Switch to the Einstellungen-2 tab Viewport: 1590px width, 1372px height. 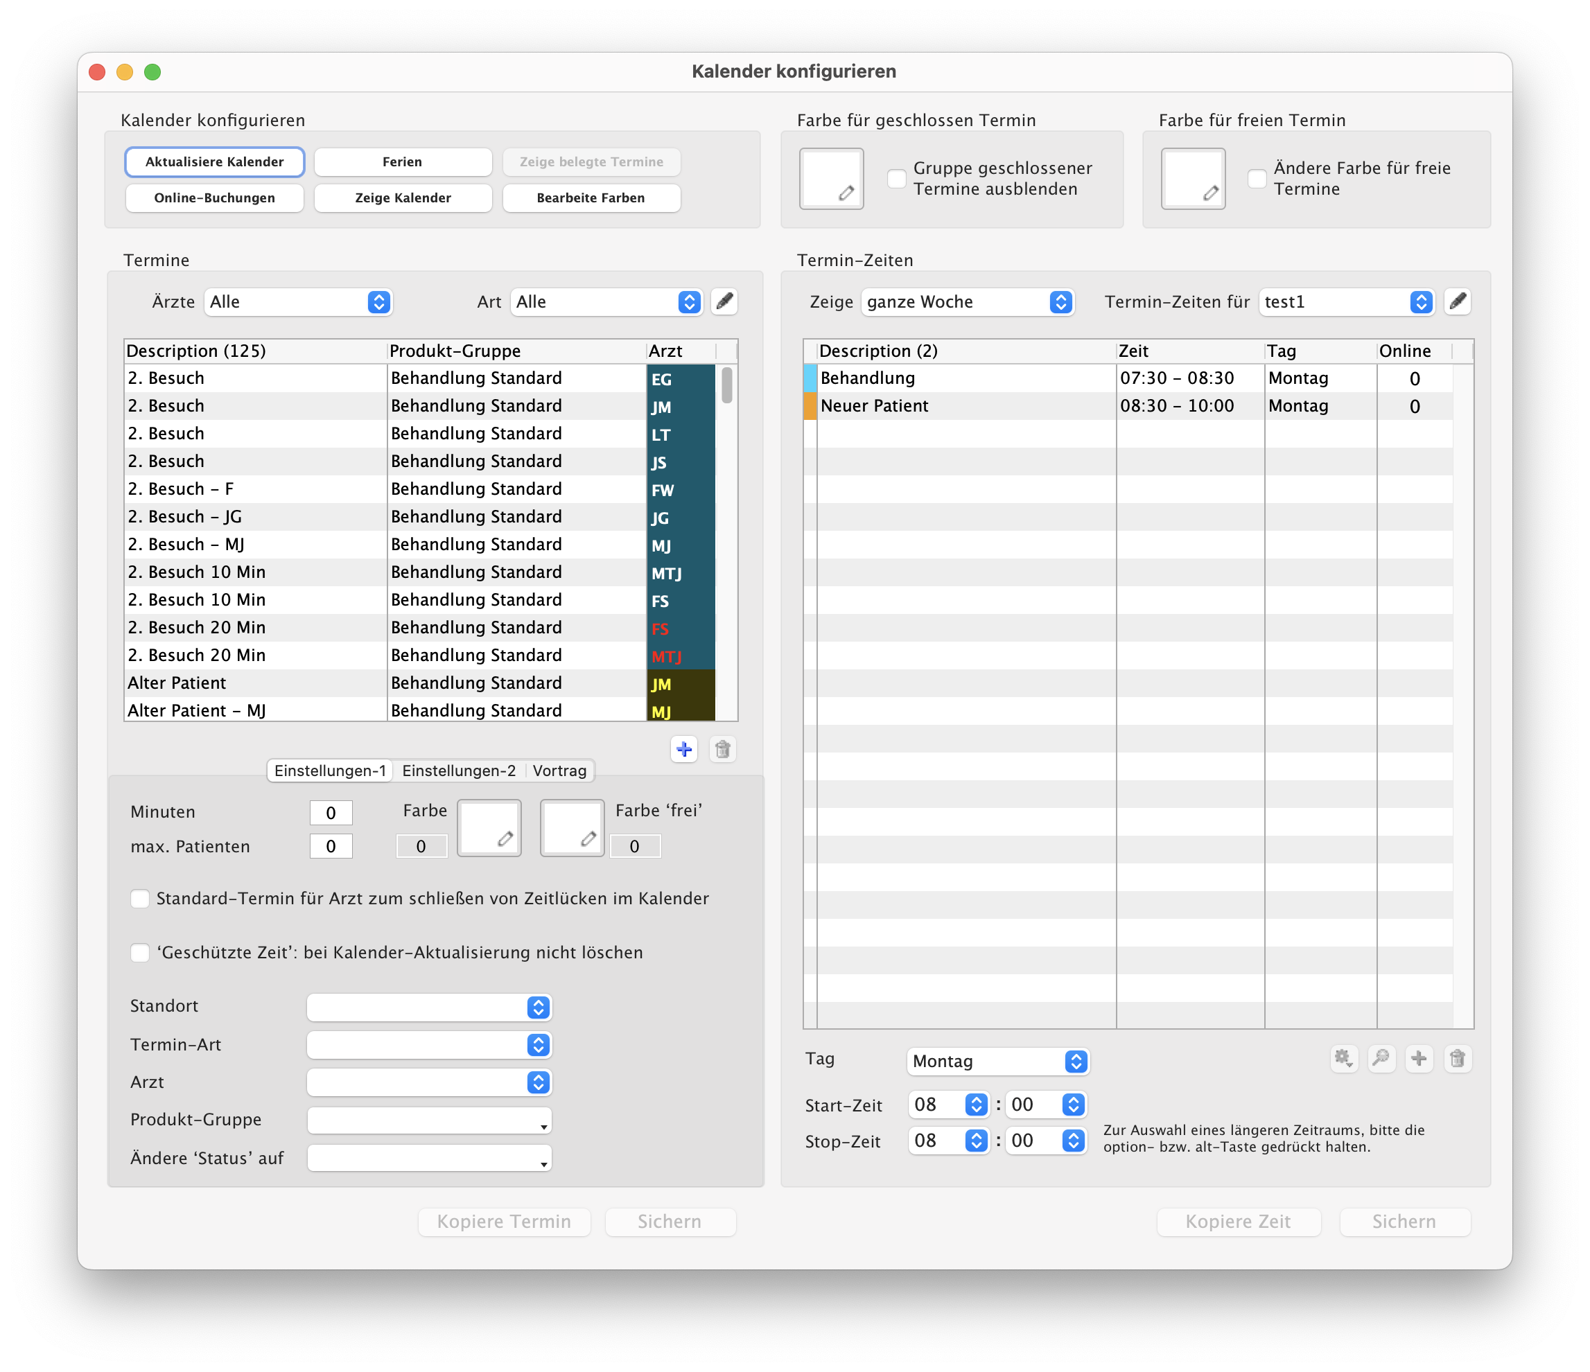tap(459, 771)
